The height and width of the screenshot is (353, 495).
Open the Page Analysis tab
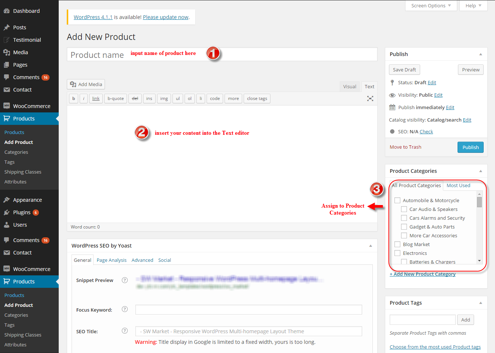coord(112,260)
